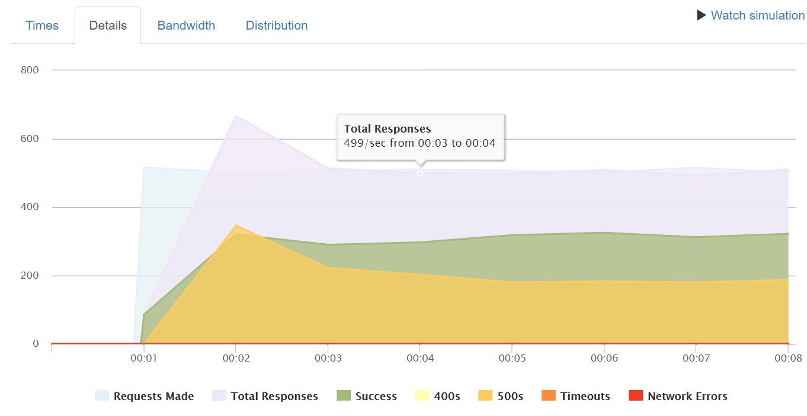Click the Timeouts legend swatch
This screenshot has width=807, height=416.
point(549,396)
